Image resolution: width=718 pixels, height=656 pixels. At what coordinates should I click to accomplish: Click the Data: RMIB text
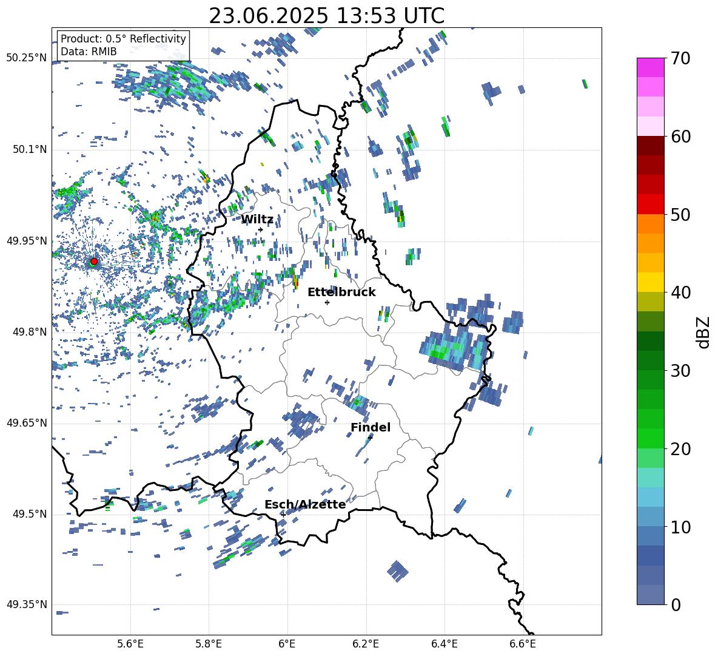pyautogui.click(x=89, y=52)
